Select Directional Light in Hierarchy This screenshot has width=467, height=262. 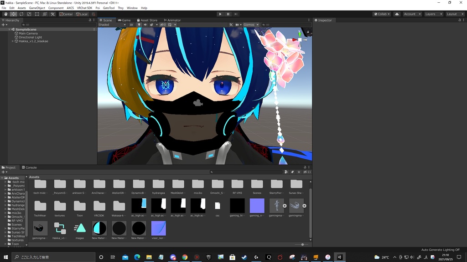pyautogui.click(x=30, y=37)
